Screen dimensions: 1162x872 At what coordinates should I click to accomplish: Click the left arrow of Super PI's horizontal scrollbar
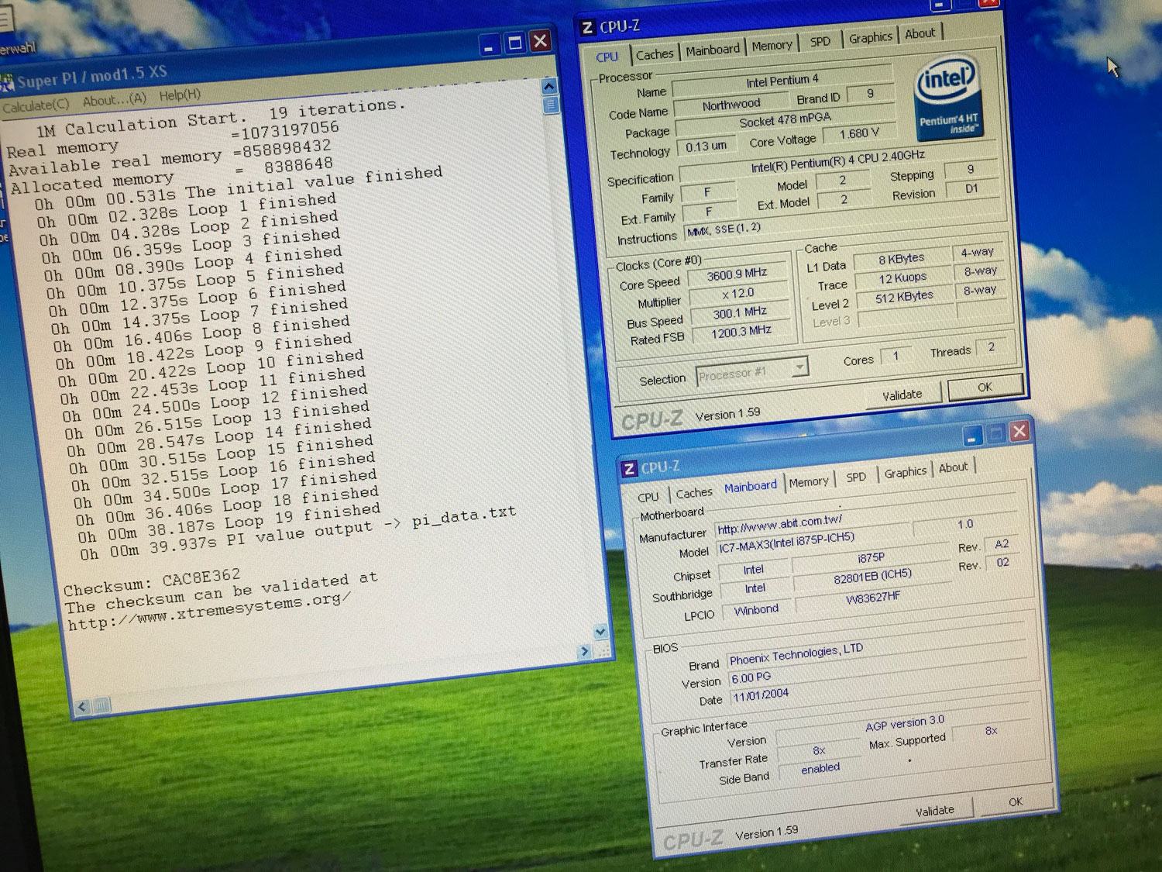coord(82,706)
